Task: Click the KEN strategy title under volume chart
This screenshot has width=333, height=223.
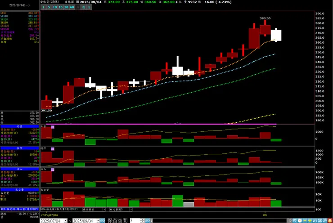Action: (x=59, y=209)
